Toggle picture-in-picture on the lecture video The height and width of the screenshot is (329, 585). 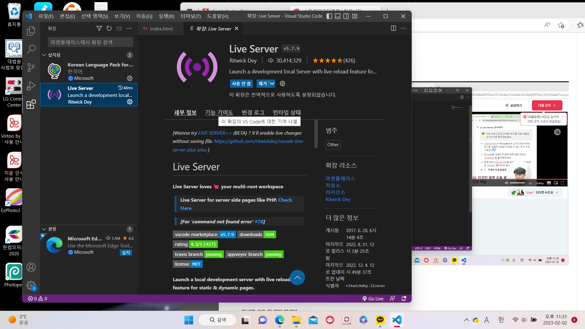(x=556, y=183)
